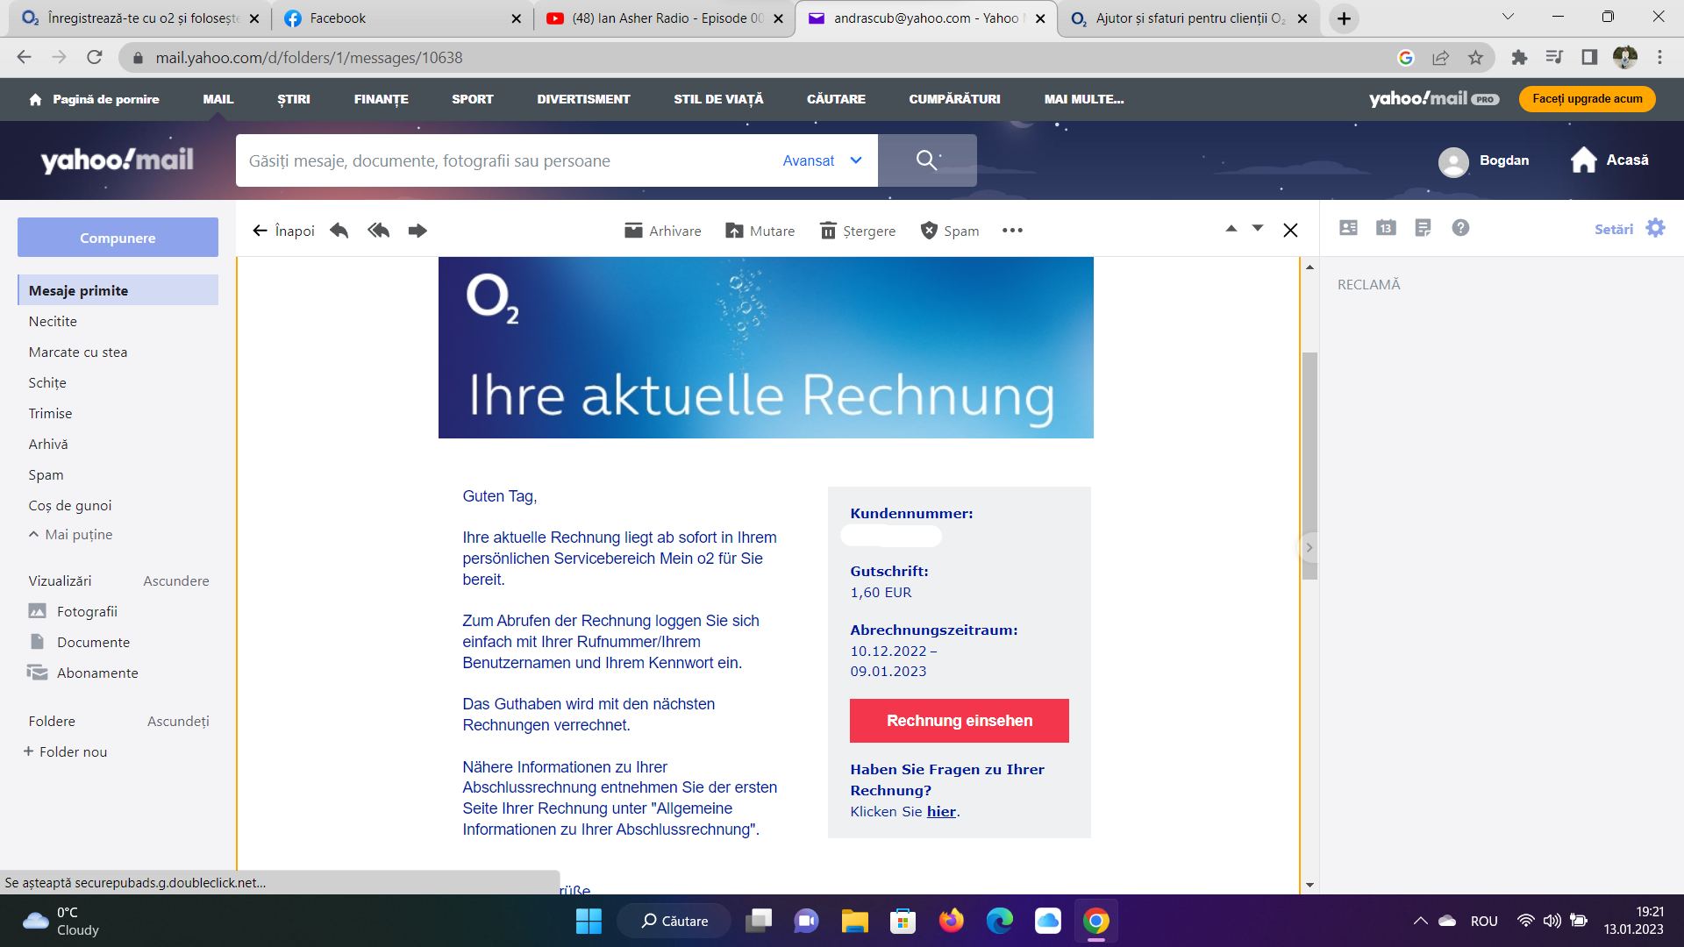
Task: Open Firefox from taskbar
Action: pos(952,921)
